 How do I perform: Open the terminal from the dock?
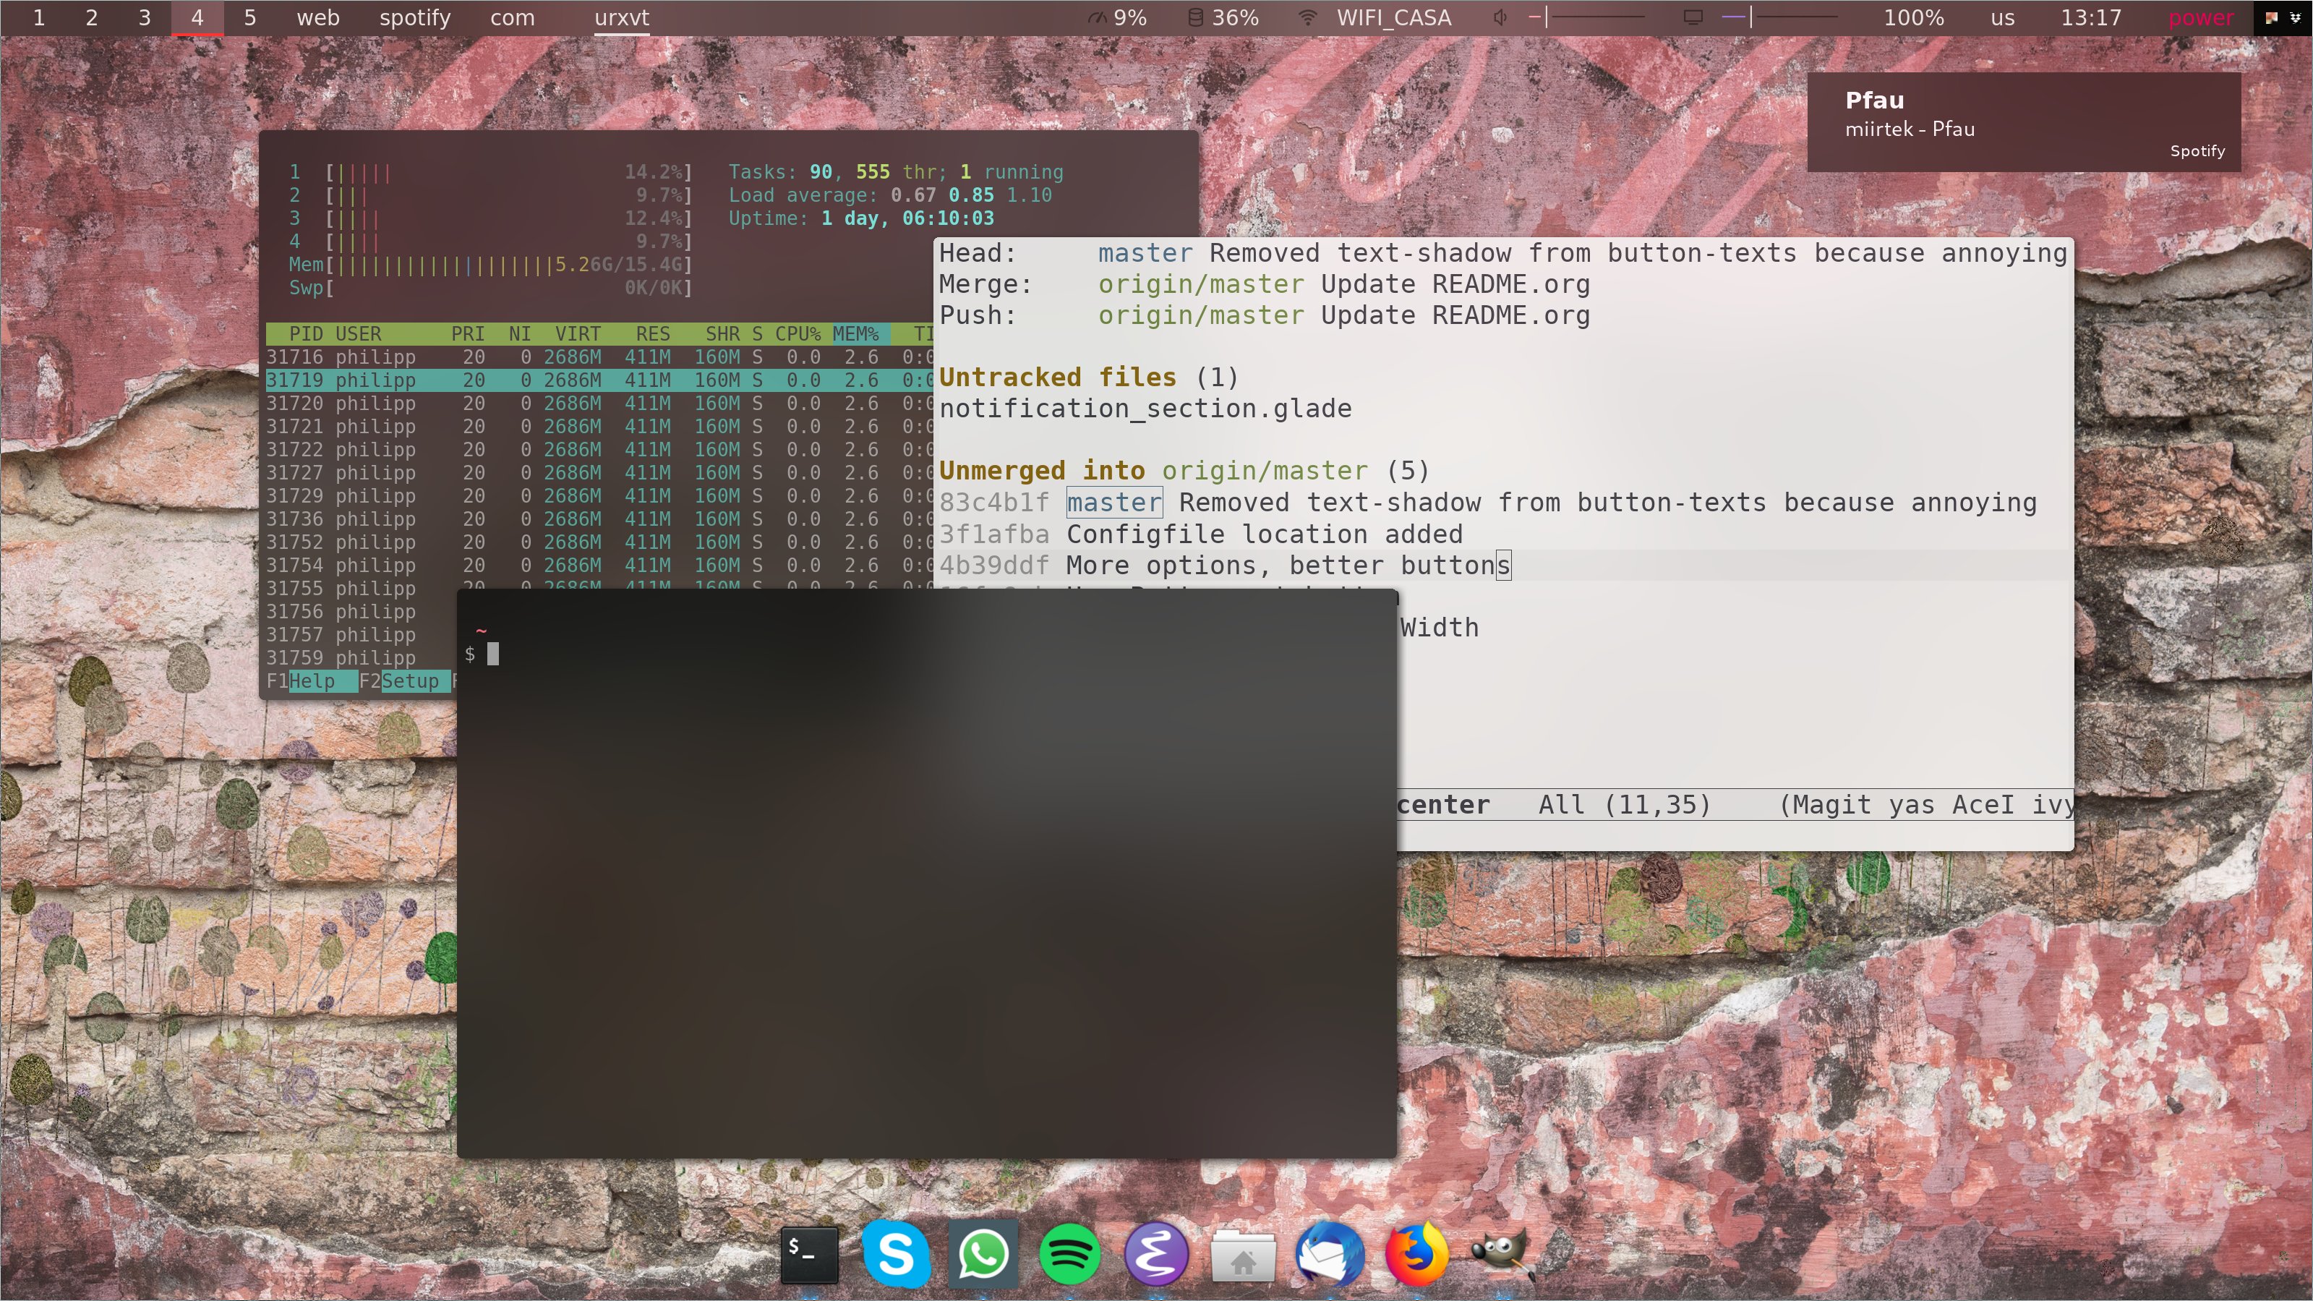tap(809, 1253)
